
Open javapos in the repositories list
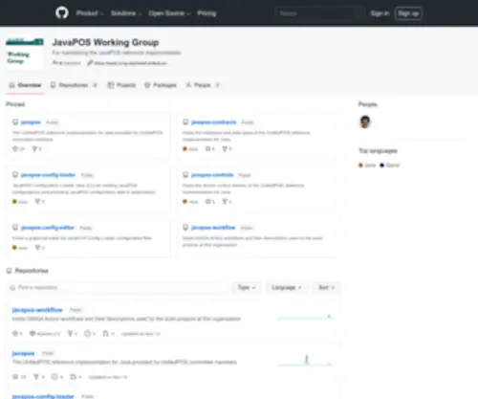click(x=23, y=353)
